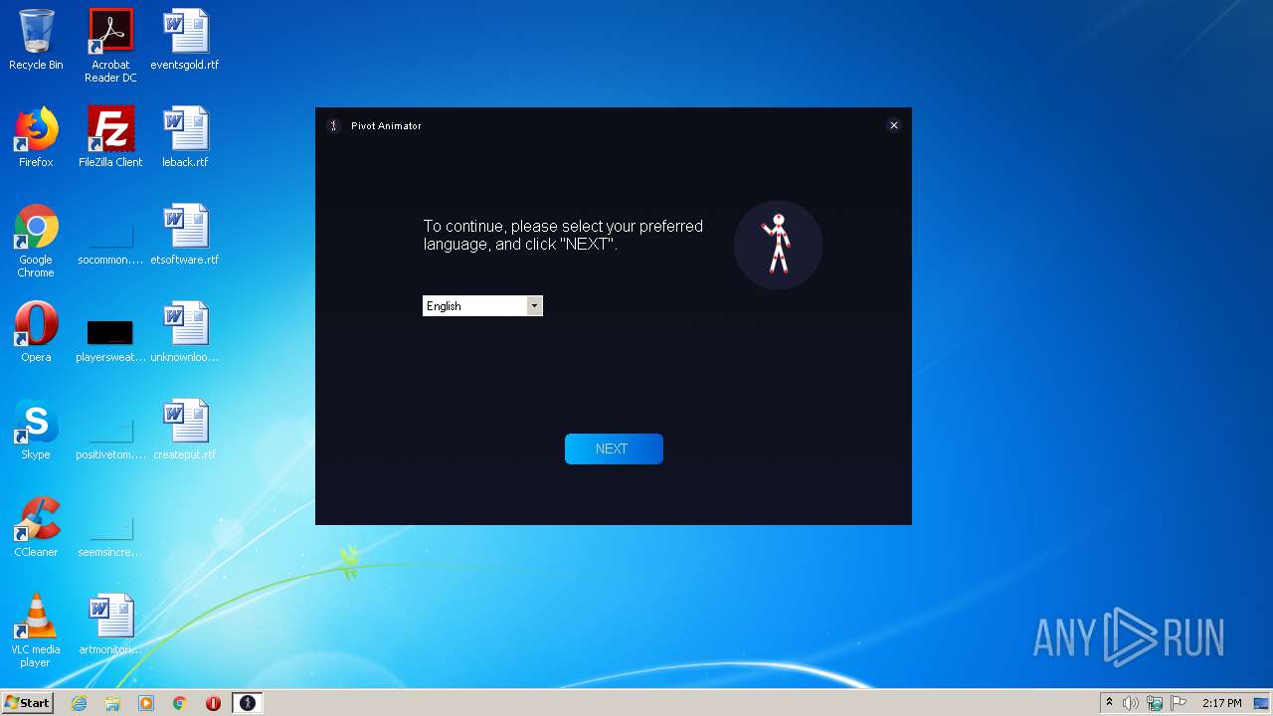Select the leback.rtf document

pos(185,137)
